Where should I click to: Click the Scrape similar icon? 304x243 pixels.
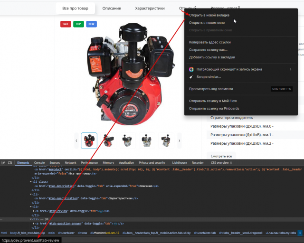pos(191,77)
